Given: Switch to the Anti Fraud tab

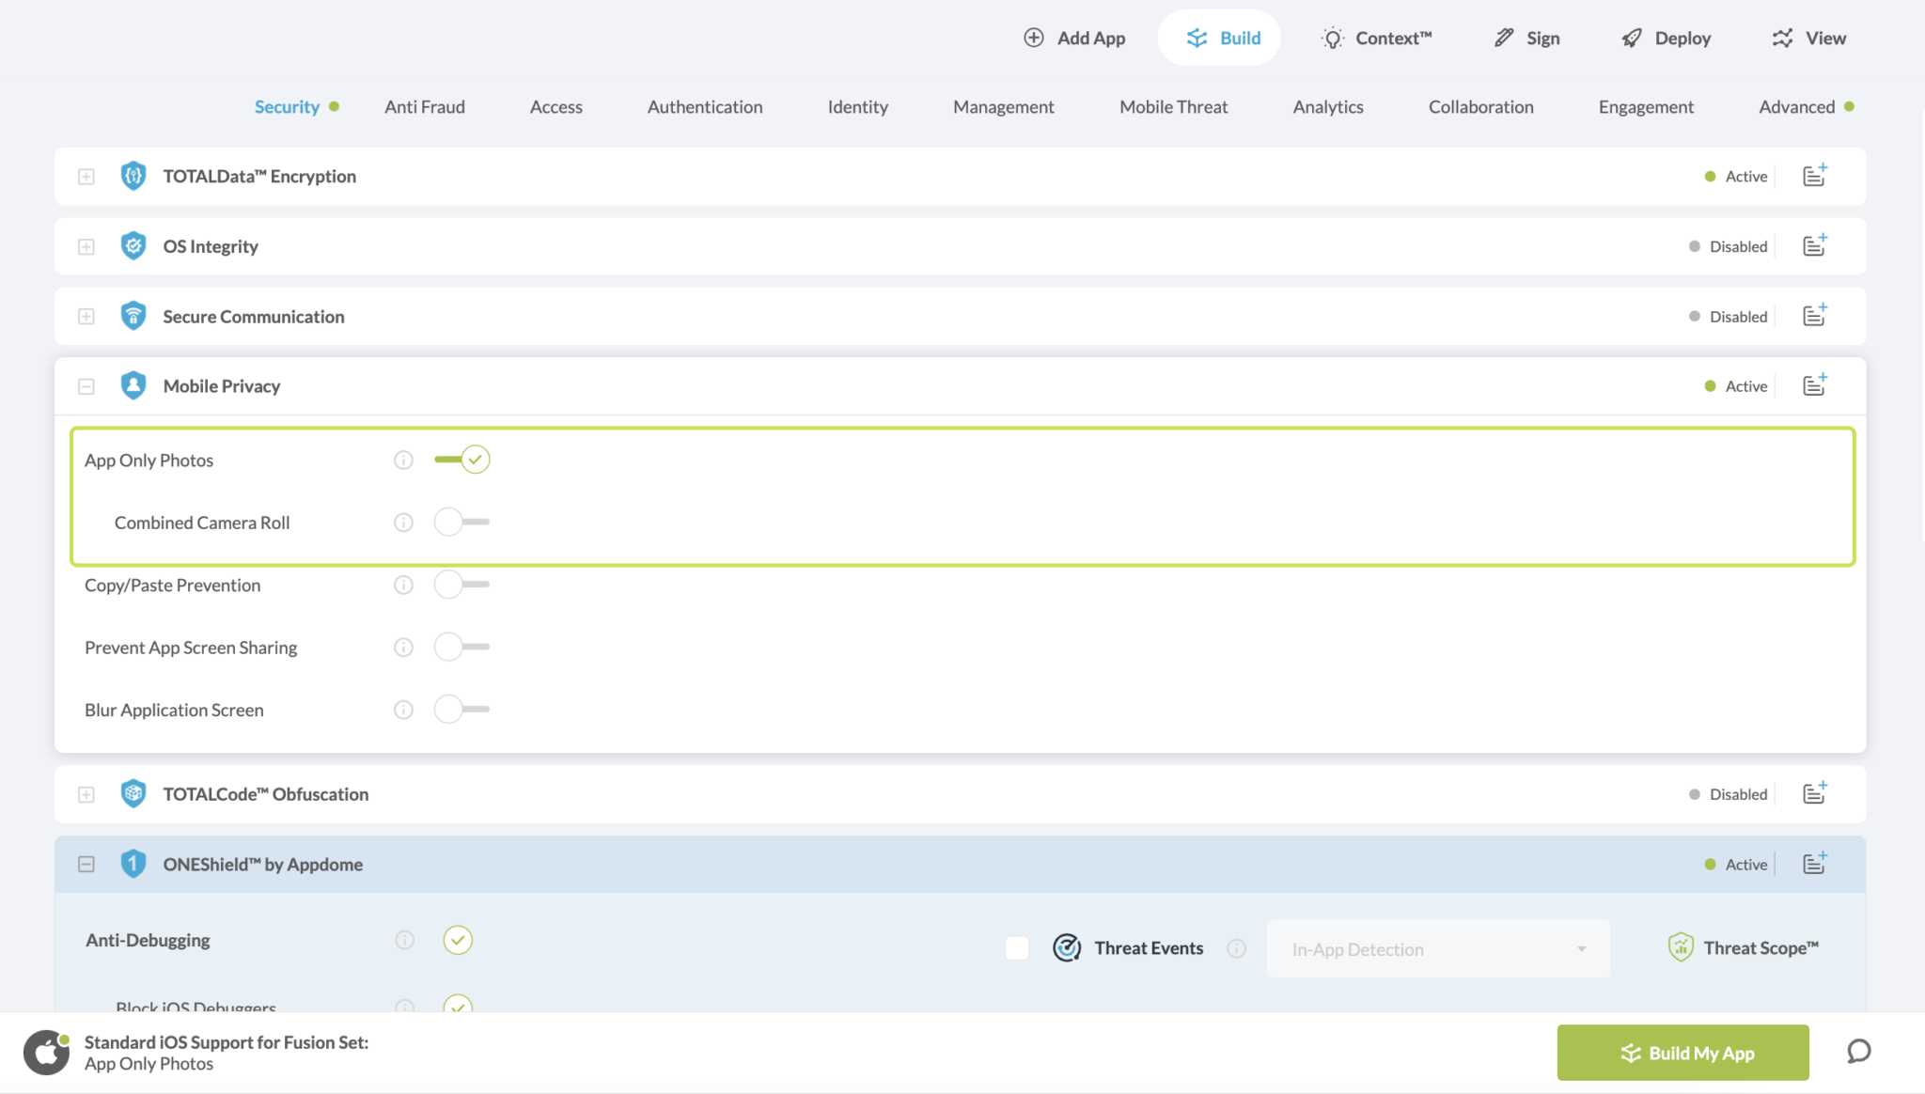Looking at the screenshot, I should (x=424, y=107).
